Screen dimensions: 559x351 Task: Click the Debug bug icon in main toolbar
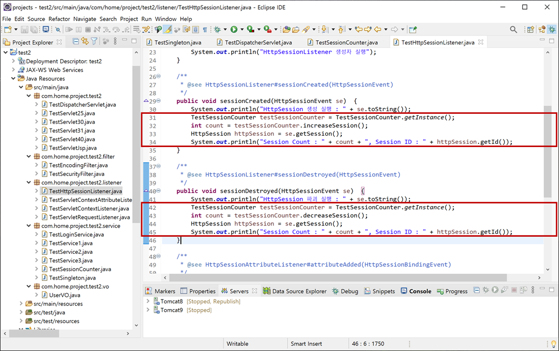click(217, 30)
